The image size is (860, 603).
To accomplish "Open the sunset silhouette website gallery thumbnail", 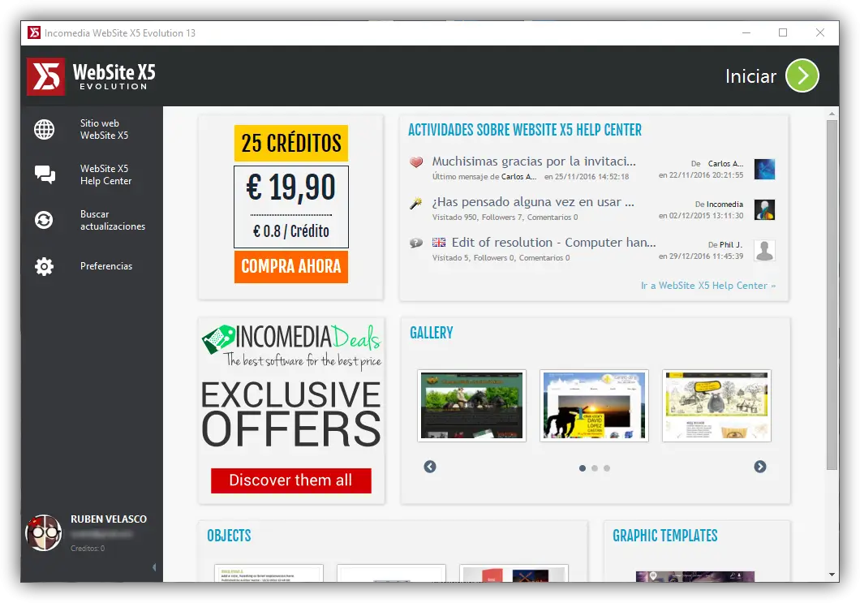I will [594, 406].
